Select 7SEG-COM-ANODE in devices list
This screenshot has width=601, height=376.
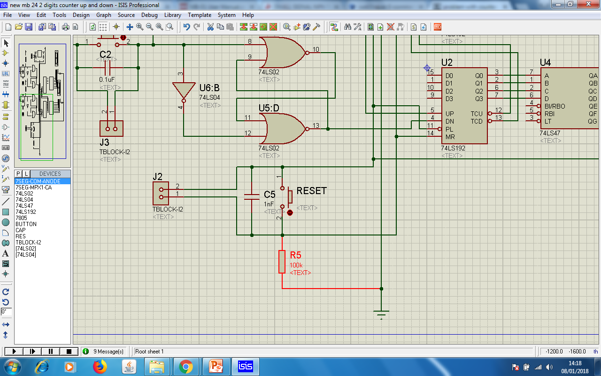(x=42, y=181)
